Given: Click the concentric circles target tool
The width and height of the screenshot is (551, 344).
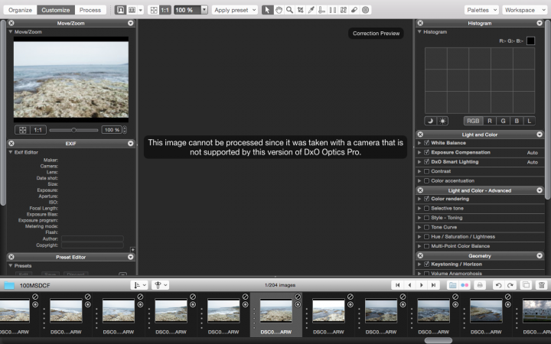Looking at the screenshot, I should [x=366, y=10].
